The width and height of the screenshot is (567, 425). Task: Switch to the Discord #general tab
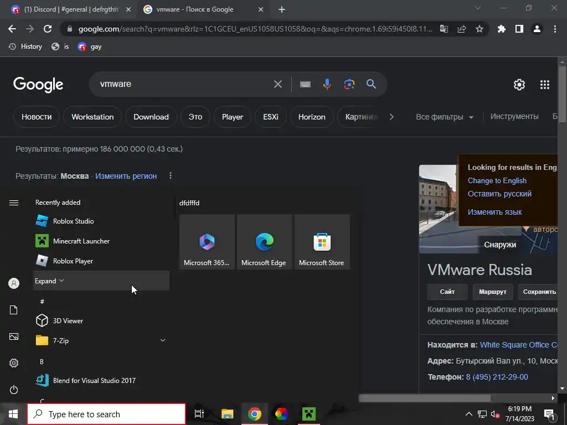[71, 9]
